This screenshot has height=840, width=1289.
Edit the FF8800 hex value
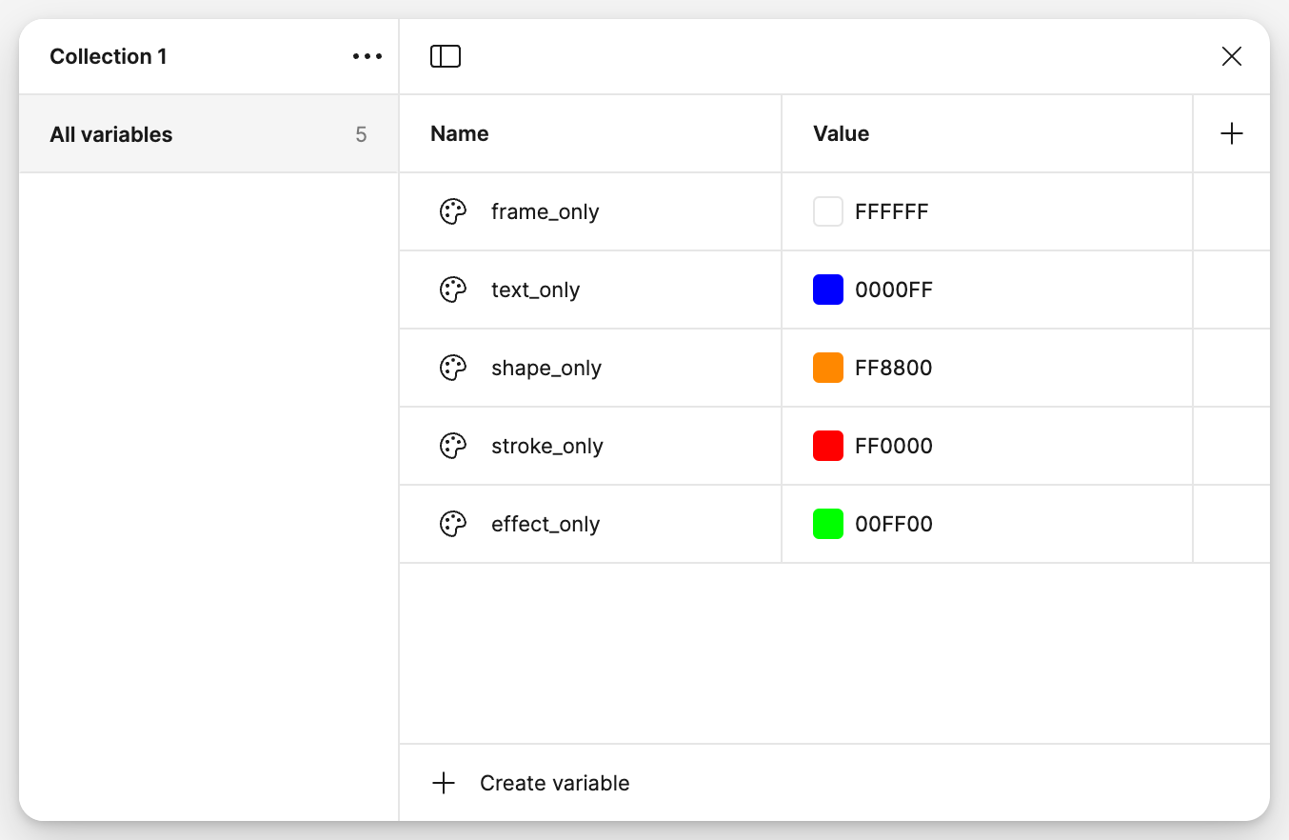[894, 368]
